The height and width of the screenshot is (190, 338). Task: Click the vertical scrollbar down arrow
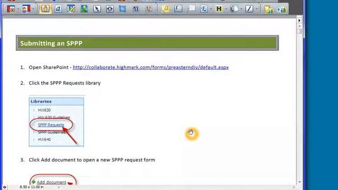click(299, 182)
